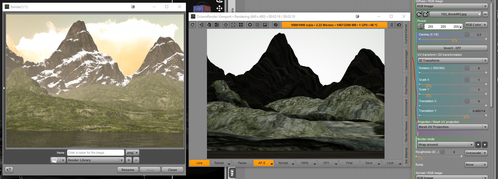The height and width of the screenshot is (179, 498).
Task: Click the render name input field
Action: coord(96,153)
